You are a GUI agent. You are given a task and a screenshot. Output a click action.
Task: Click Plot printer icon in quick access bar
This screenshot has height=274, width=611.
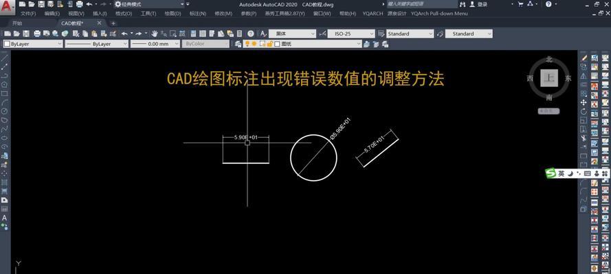[80, 4]
